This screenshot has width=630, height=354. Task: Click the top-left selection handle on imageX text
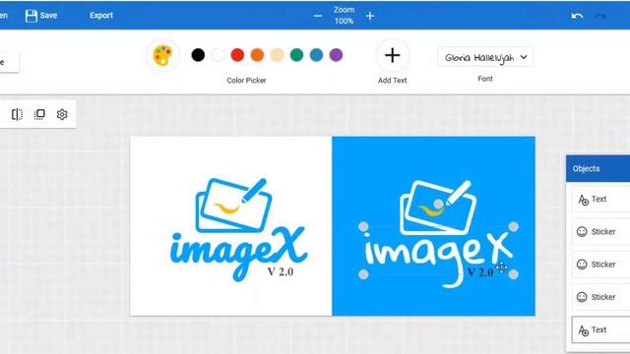363,227
